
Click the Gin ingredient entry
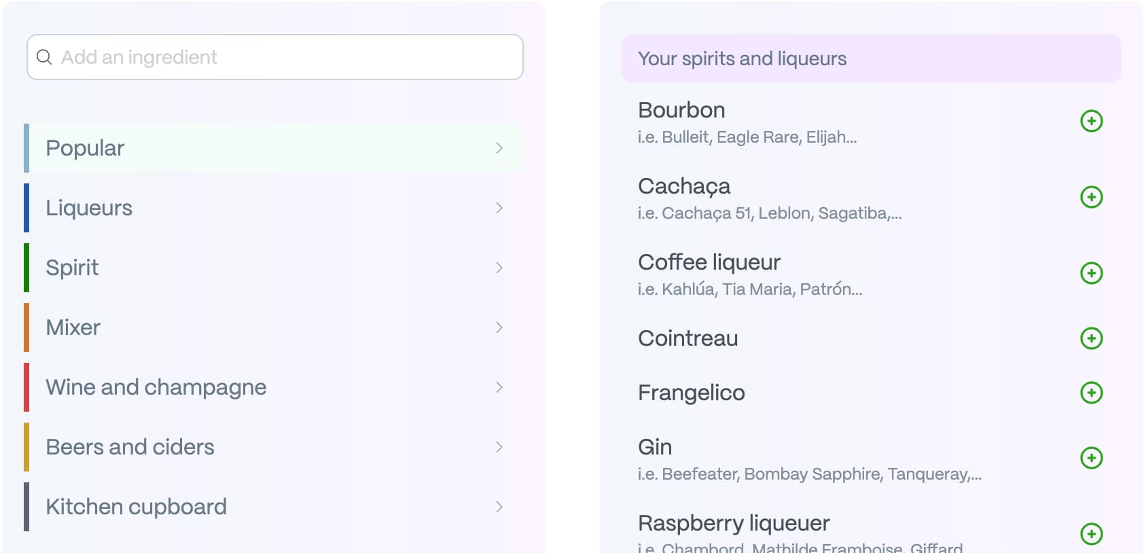pos(655,447)
